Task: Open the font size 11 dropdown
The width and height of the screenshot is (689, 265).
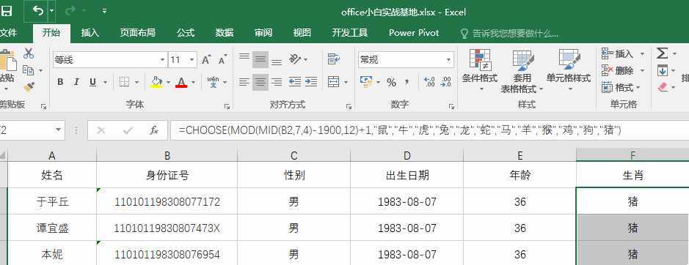Action: coord(192,60)
